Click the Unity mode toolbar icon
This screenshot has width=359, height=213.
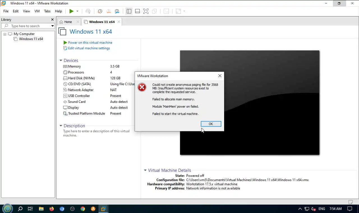tap(154, 11)
